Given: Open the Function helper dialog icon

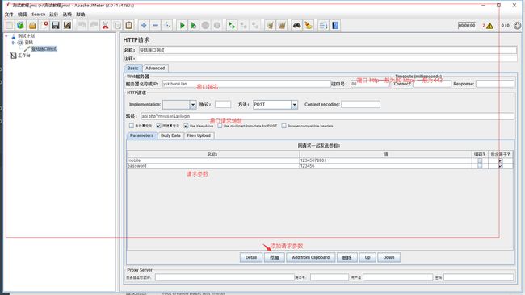Looking at the screenshot, I should (x=323, y=26).
